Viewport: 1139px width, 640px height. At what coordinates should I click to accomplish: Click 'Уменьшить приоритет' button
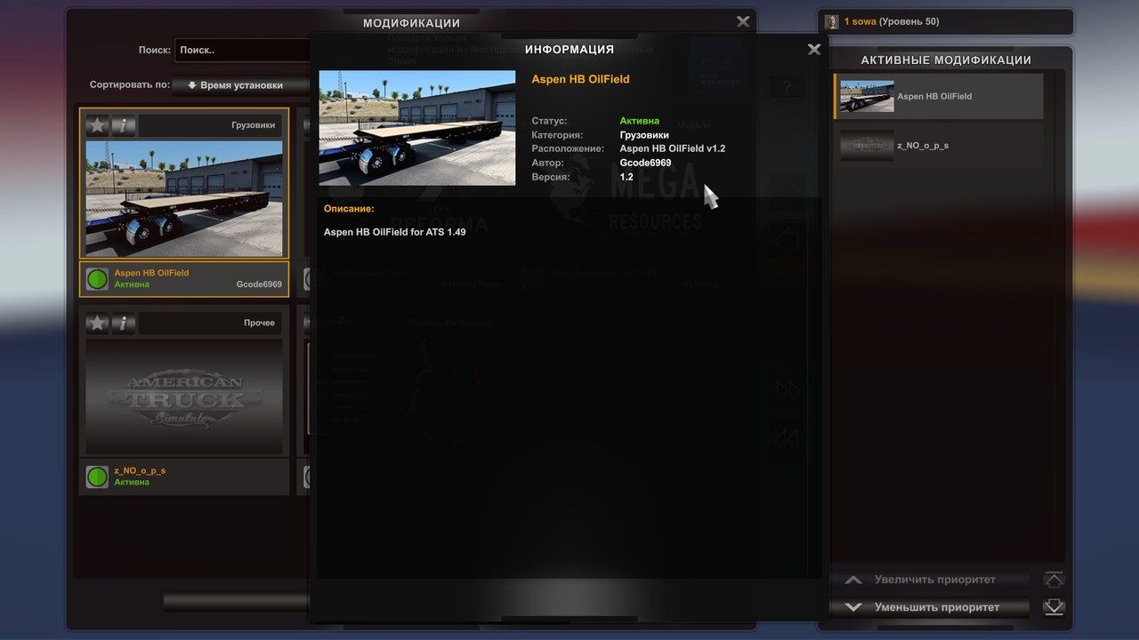point(930,607)
